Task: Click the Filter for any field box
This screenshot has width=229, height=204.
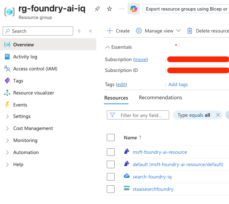Action: click(138, 115)
